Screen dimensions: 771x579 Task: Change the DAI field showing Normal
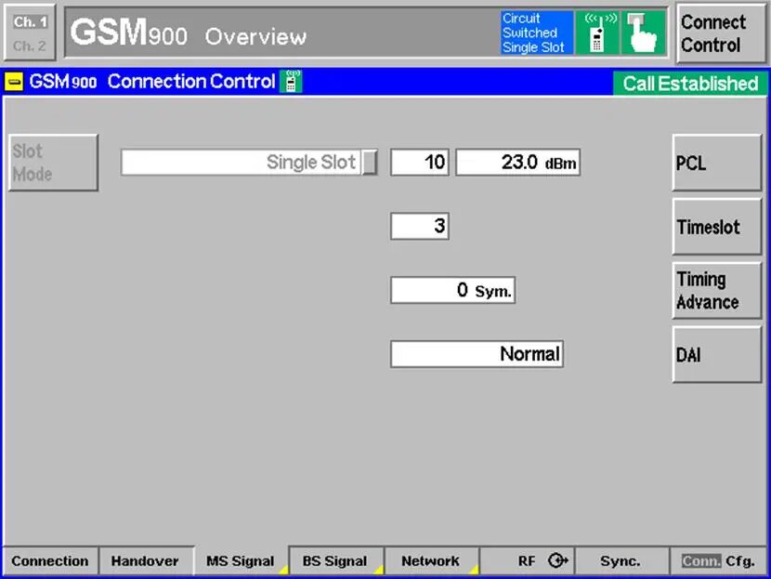click(477, 354)
